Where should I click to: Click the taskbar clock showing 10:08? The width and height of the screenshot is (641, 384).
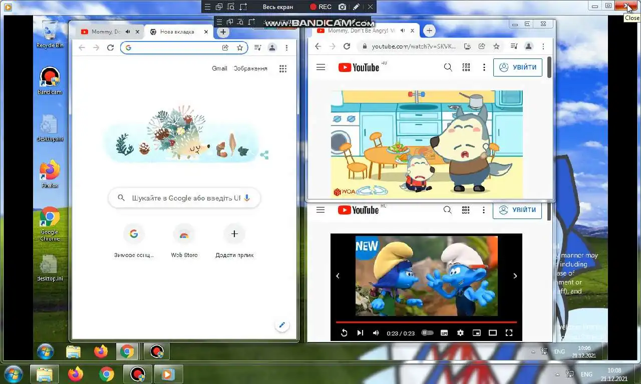click(x=614, y=374)
